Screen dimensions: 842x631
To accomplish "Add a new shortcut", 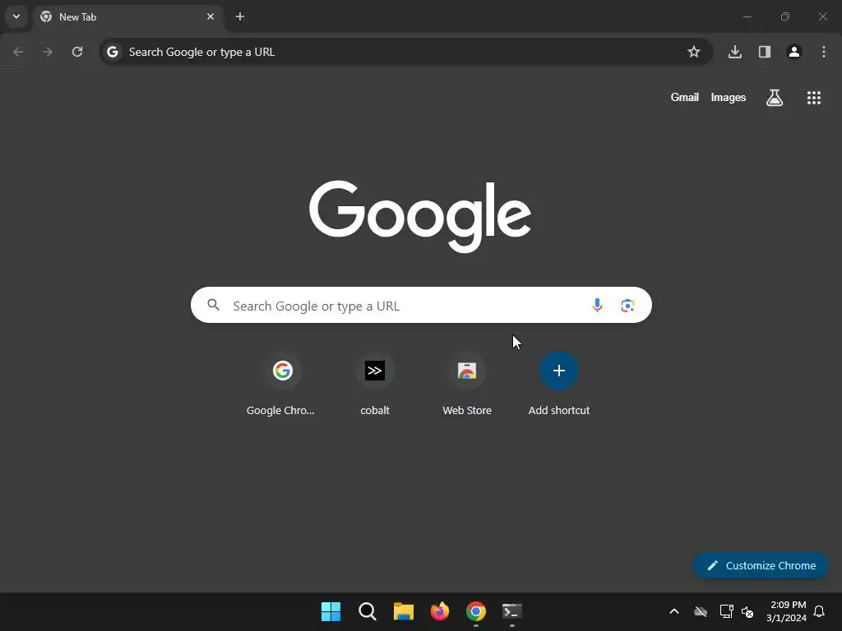I will [x=559, y=385].
